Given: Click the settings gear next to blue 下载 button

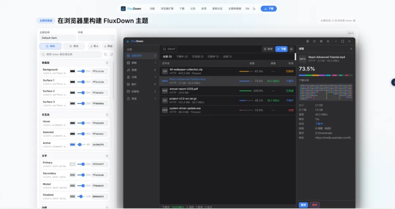Looking at the screenshot, I should (x=292, y=49).
